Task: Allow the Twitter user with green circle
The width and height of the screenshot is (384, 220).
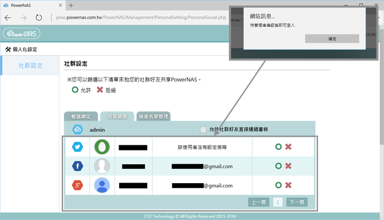Action: [278, 147]
